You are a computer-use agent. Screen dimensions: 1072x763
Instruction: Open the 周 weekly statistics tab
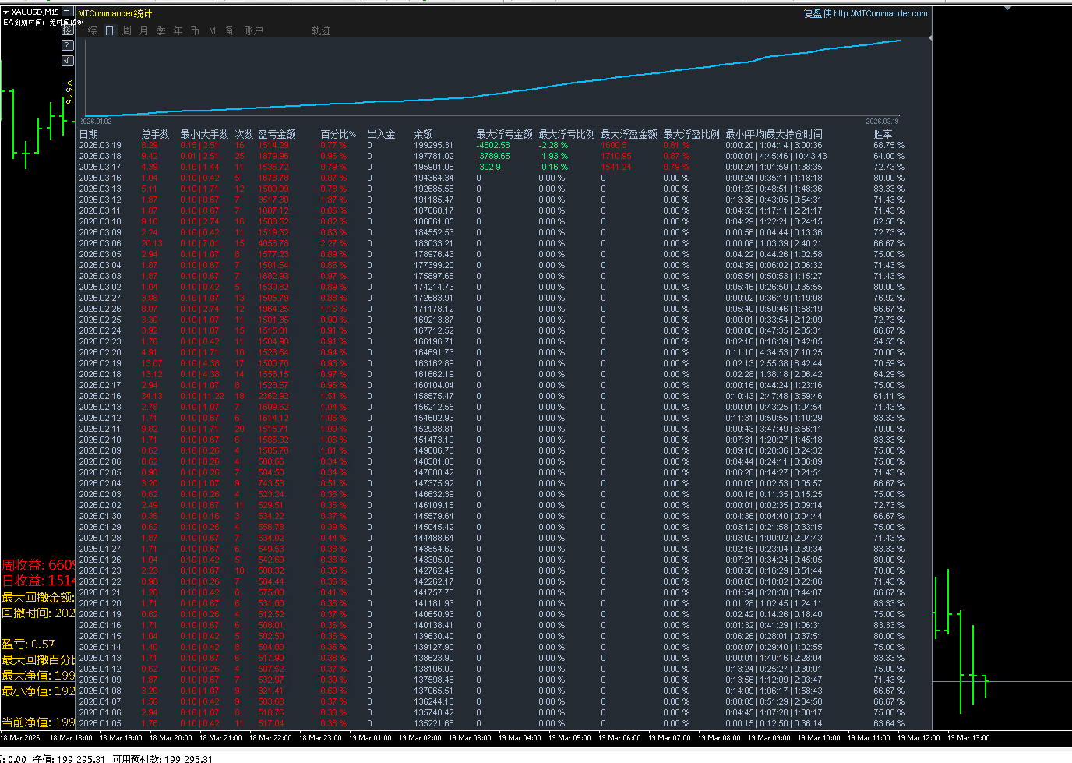[127, 30]
